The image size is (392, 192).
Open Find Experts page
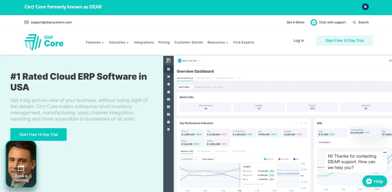point(244,43)
